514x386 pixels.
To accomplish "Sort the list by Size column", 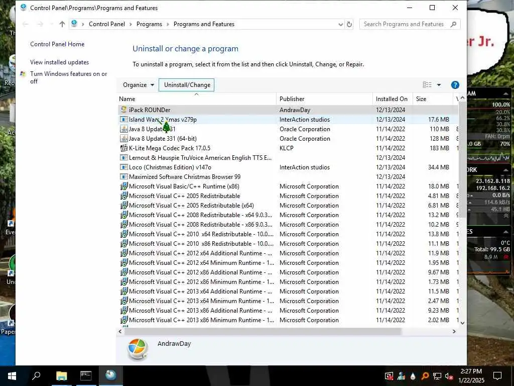I will click(x=433, y=99).
